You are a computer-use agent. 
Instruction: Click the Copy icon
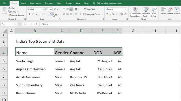[10, 12]
